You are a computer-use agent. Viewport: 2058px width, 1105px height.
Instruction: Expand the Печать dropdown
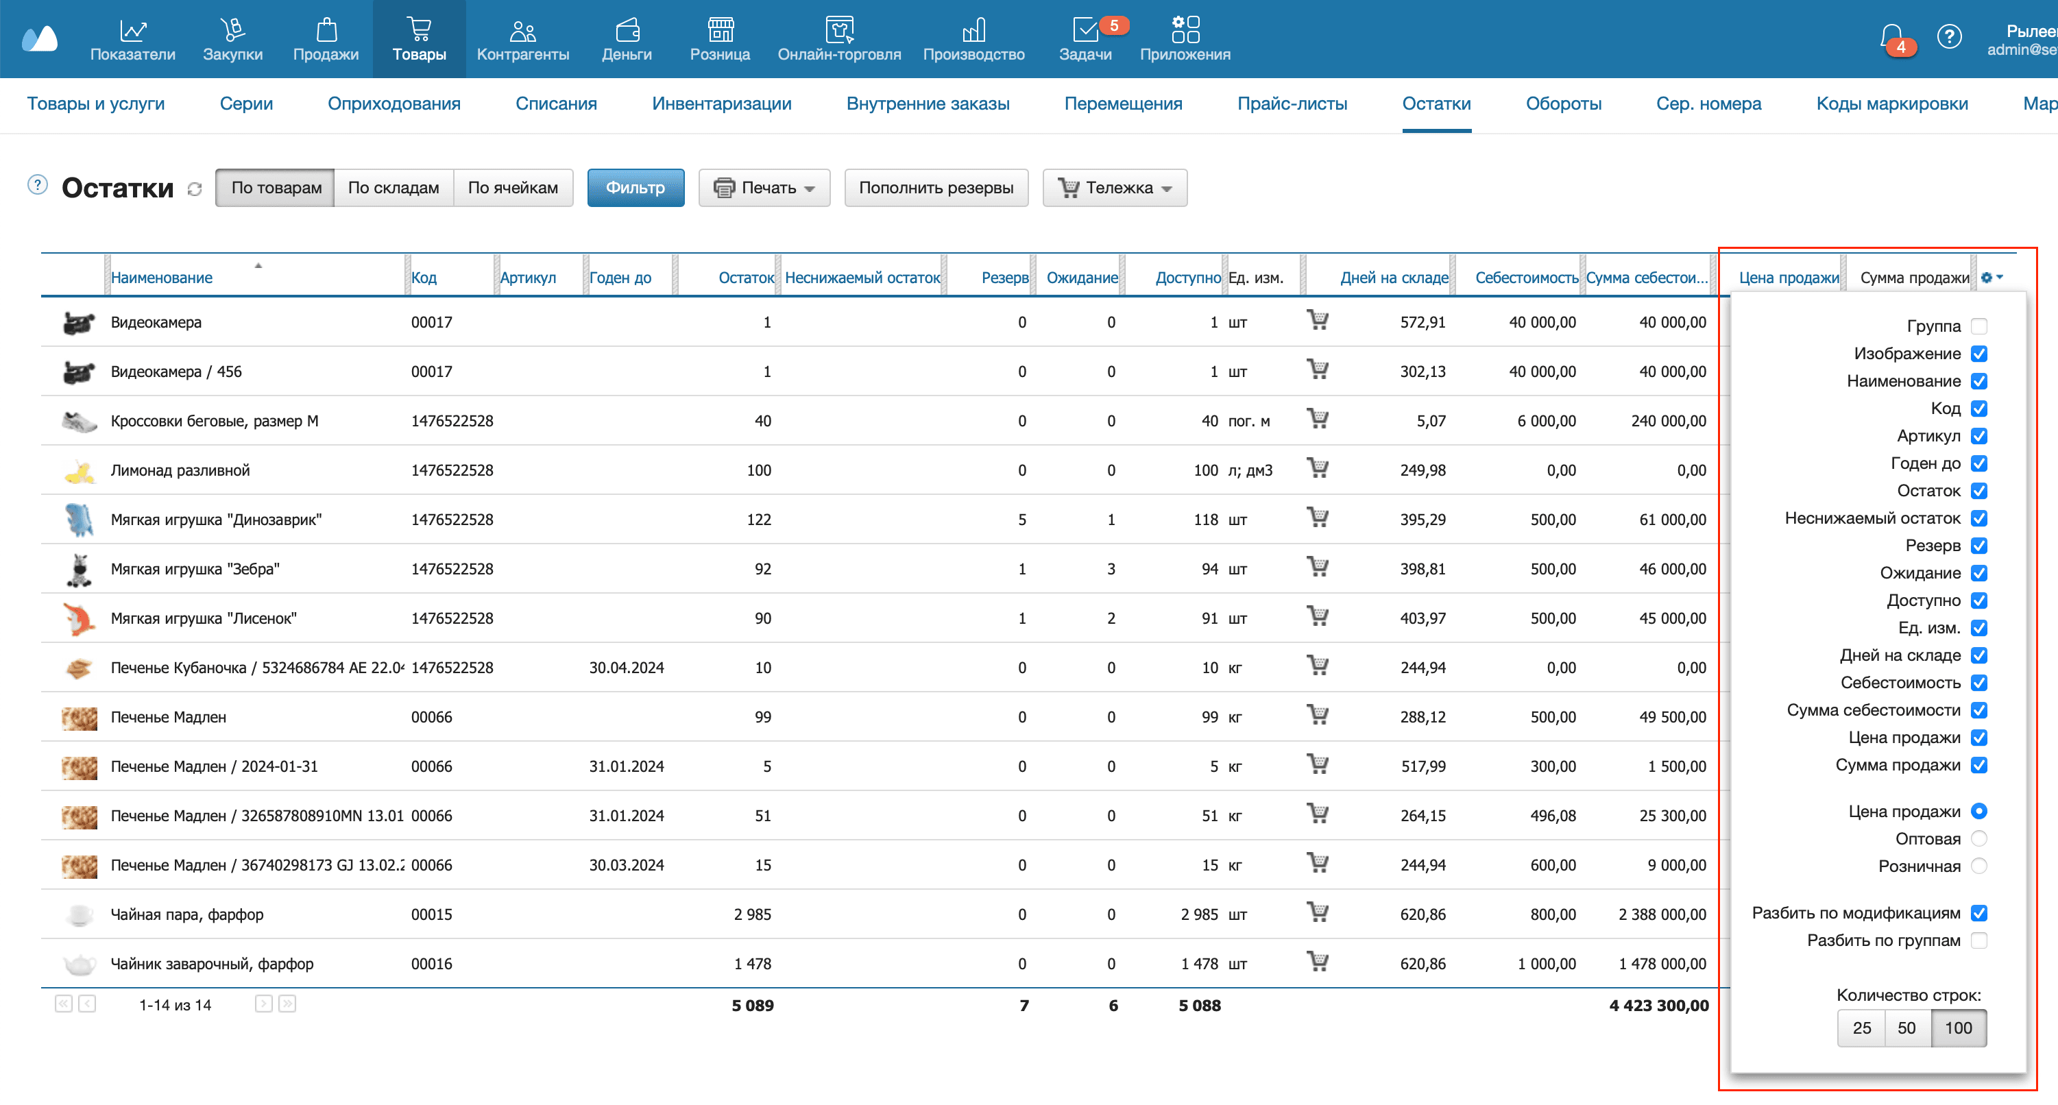point(764,188)
